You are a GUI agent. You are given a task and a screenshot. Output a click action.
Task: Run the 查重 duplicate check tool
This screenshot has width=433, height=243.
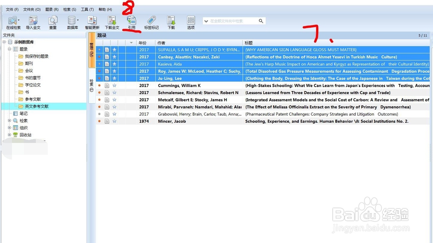pos(52,22)
